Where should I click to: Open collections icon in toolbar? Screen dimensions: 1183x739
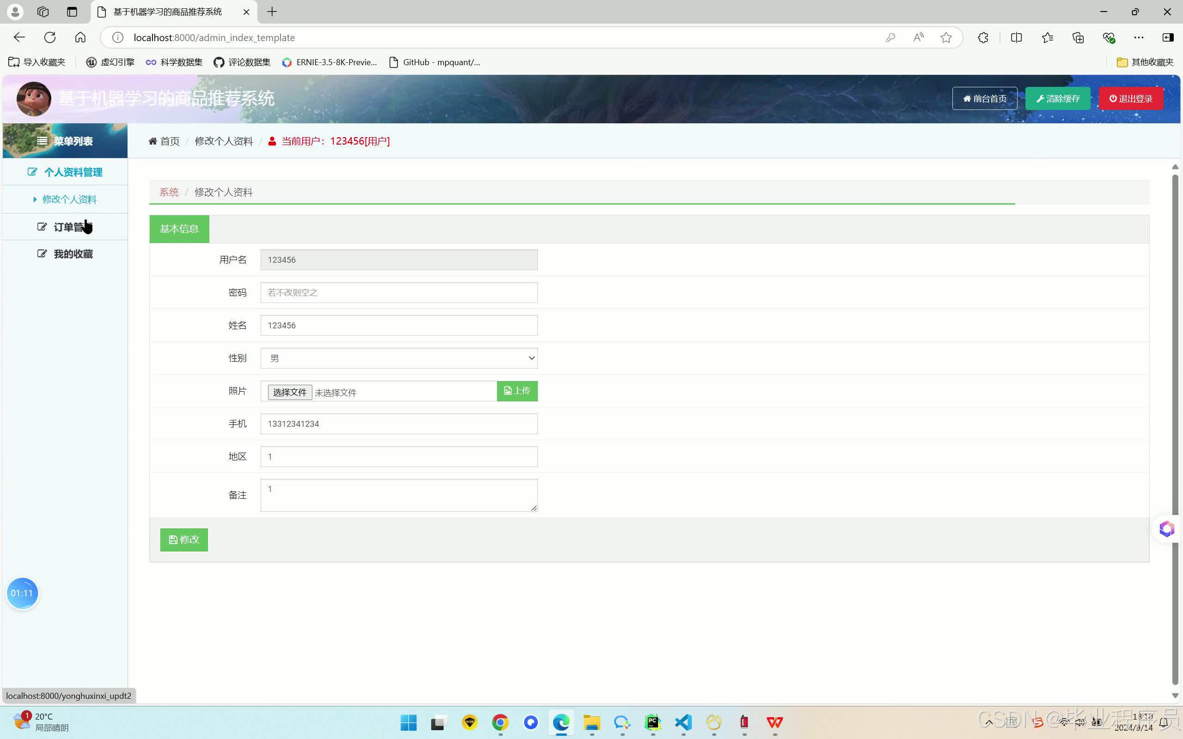click(x=1078, y=37)
